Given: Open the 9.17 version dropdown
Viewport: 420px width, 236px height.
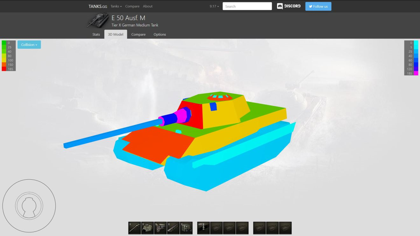Looking at the screenshot, I should (x=214, y=6).
